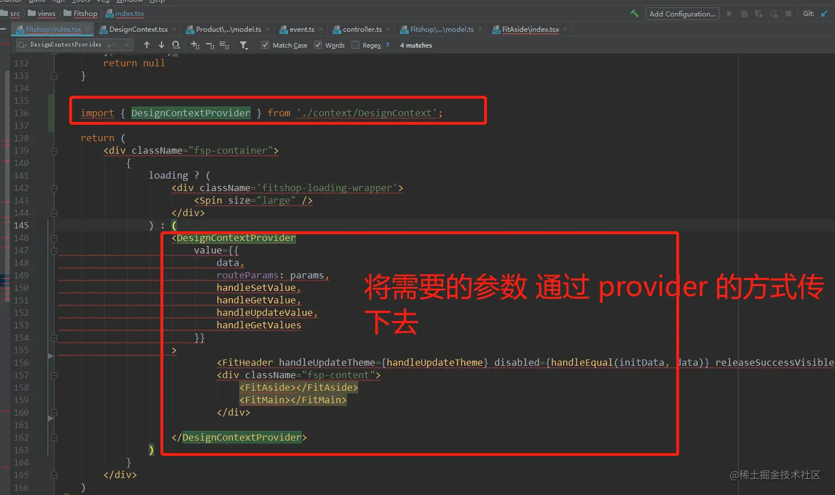Switch to the FitAside\index.tsx tab
The image size is (835, 495).
tap(530, 29)
